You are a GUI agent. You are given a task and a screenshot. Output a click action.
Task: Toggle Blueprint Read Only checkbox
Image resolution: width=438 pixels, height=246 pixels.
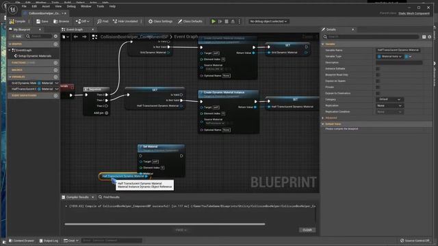point(378,74)
